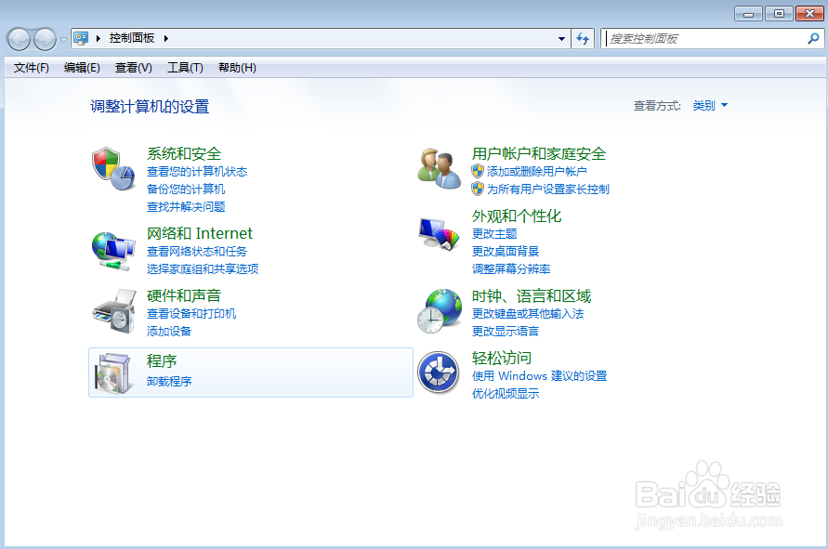828x549 pixels.
Task: Click 为所有用户设置家长控制 link
Action: tap(548, 189)
